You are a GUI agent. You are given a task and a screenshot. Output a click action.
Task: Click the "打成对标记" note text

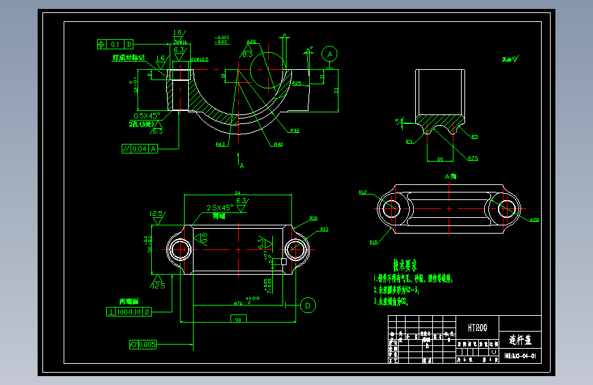[x=128, y=58]
